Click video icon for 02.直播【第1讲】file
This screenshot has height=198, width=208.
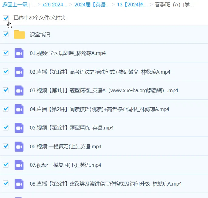point(19,72)
